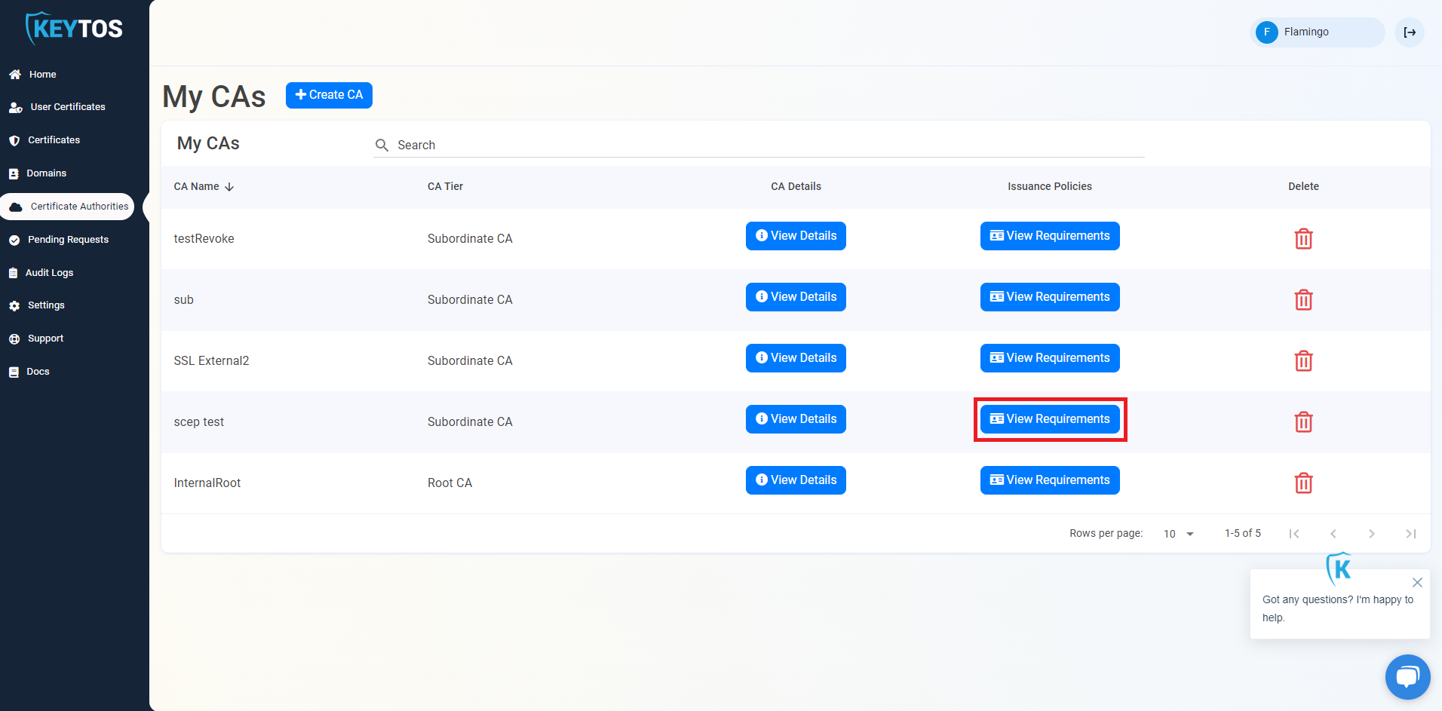The height and width of the screenshot is (711, 1442).
Task: Open Docs from the sidebar
Action: click(29, 372)
